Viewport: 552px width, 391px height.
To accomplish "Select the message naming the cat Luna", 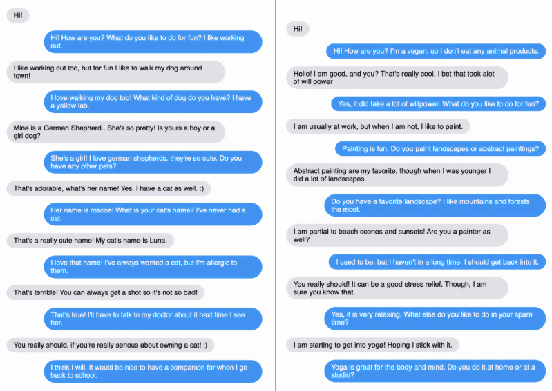I will click(91, 241).
